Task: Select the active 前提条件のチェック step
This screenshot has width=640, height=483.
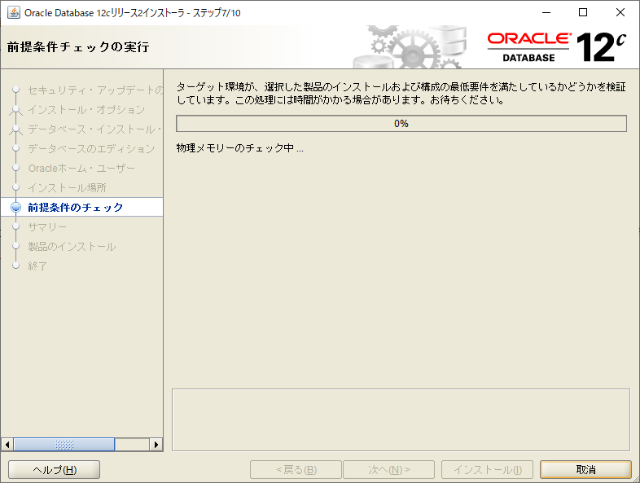Action: point(76,208)
